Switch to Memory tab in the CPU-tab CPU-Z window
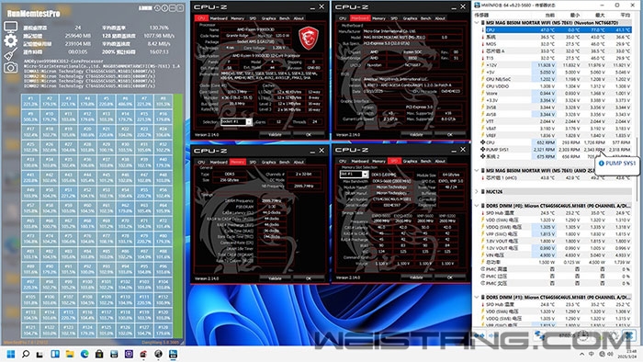This screenshot has width=643, height=362. pyautogui.click(x=237, y=18)
